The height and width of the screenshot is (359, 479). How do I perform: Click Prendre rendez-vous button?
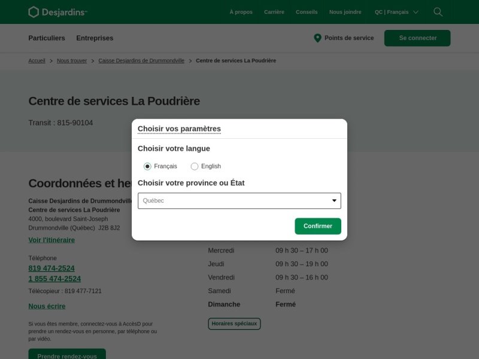(67, 354)
